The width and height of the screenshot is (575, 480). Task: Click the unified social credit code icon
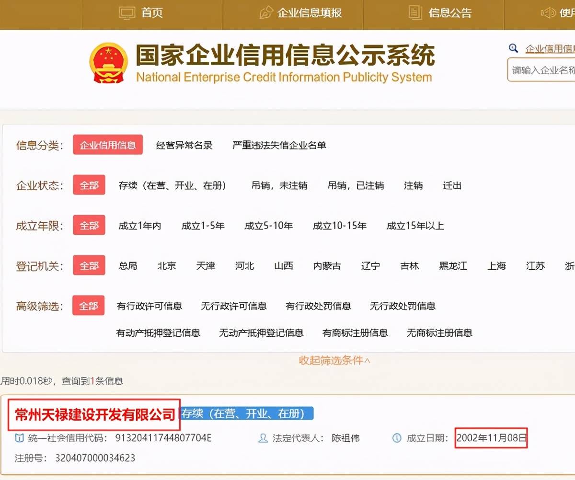tap(19, 438)
